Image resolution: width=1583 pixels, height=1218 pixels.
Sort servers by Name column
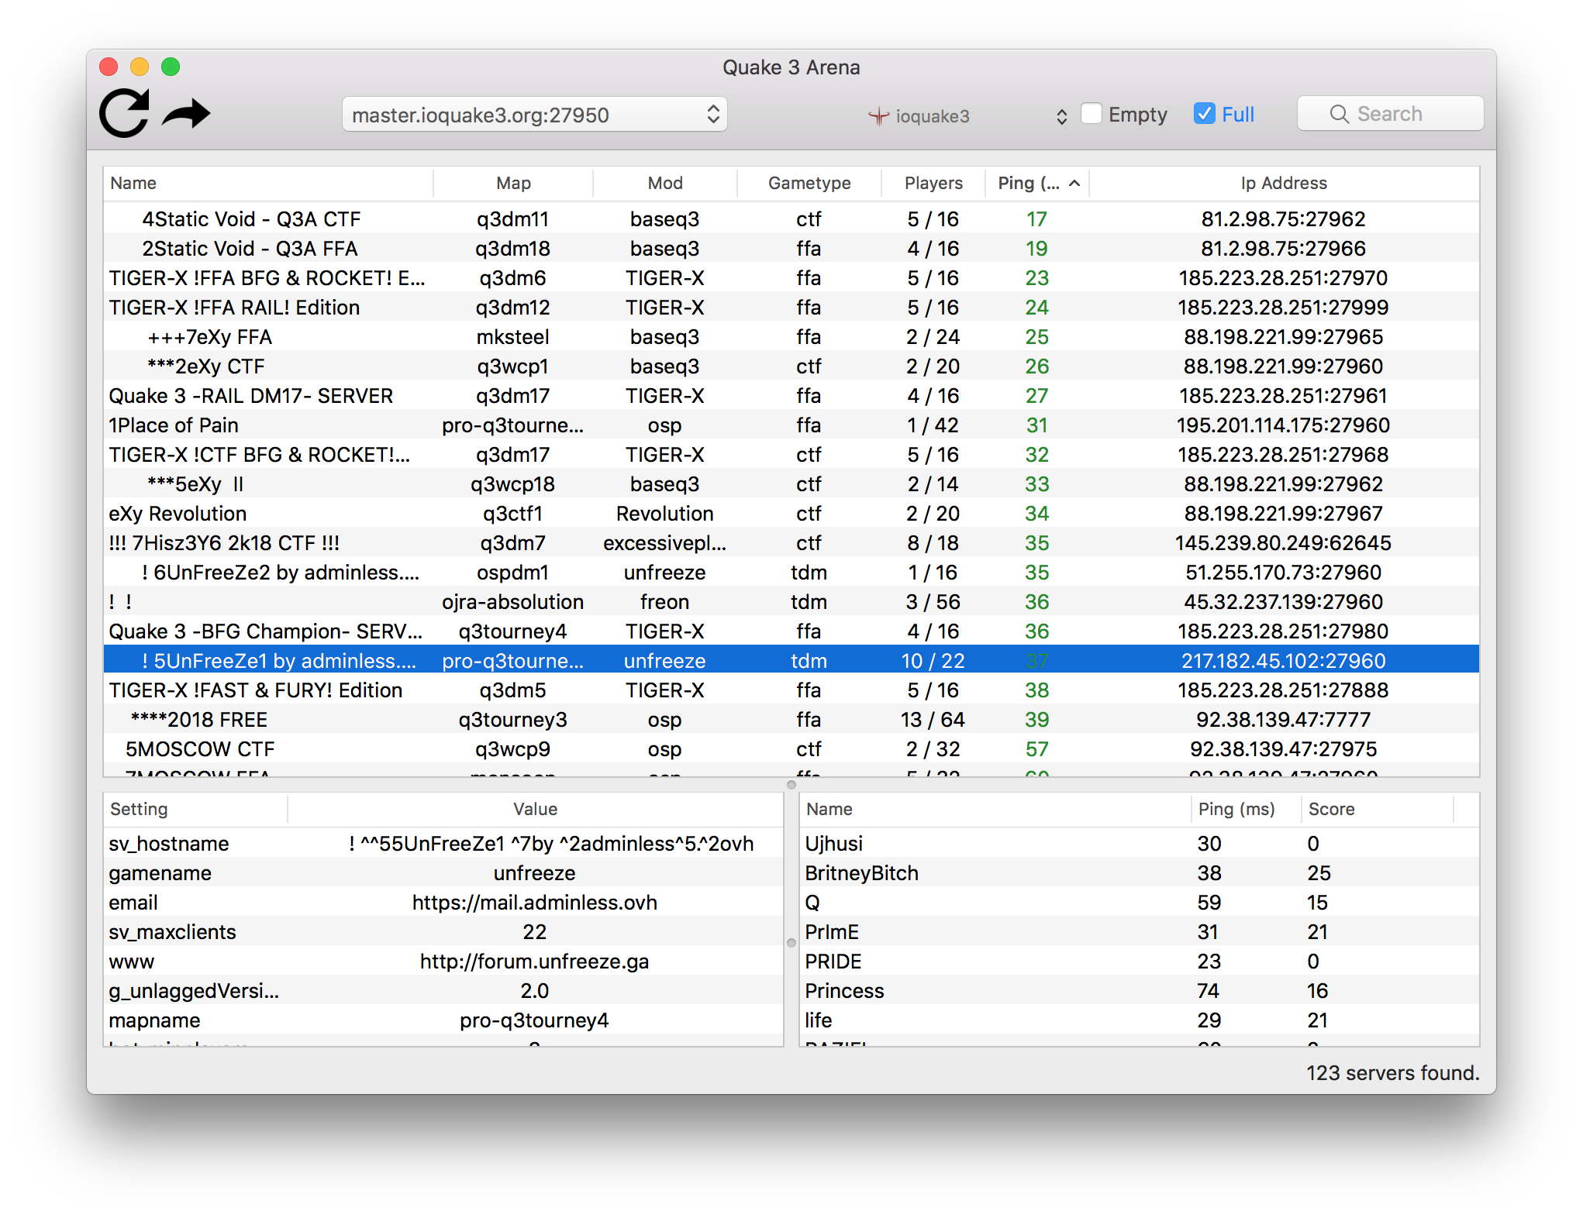click(x=268, y=184)
